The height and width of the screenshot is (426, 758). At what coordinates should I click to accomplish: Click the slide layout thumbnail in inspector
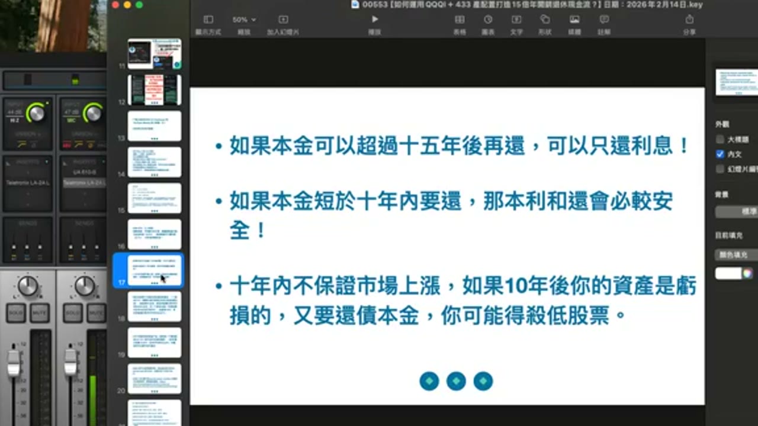(x=737, y=82)
